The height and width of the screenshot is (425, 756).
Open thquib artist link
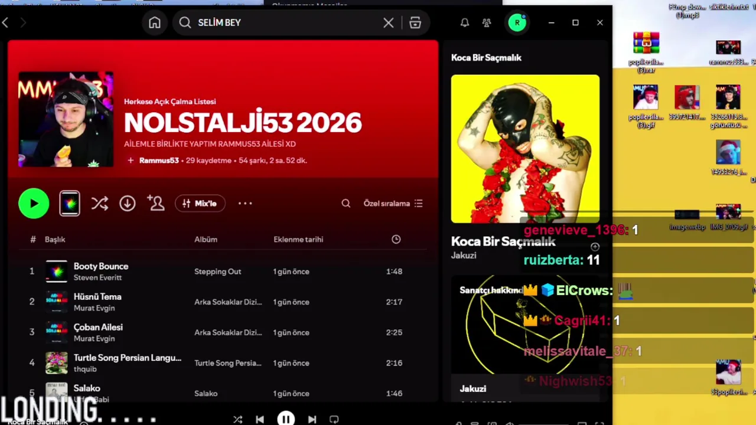pyautogui.click(x=85, y=369)
